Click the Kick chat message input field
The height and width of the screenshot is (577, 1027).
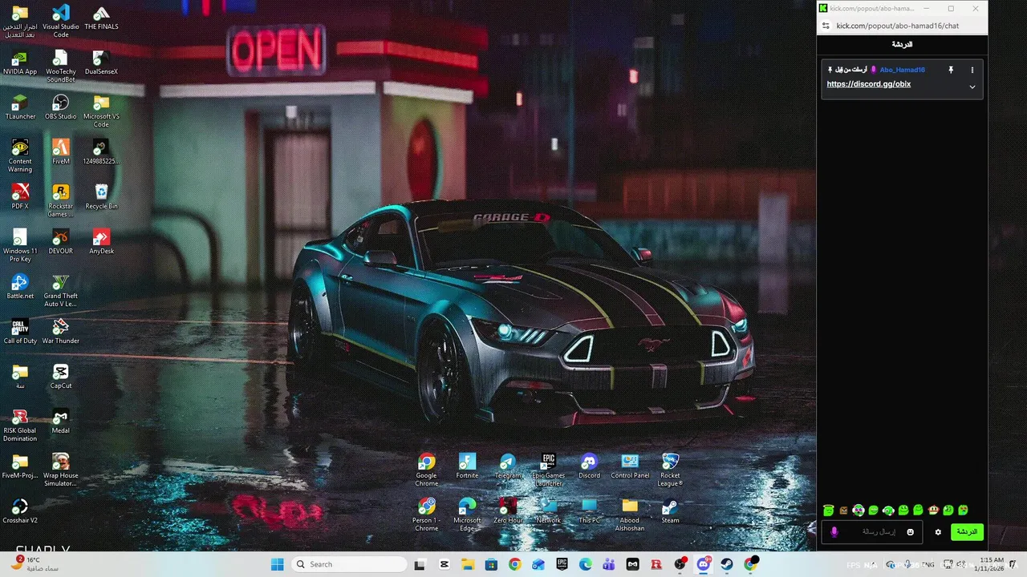point(872,532)
